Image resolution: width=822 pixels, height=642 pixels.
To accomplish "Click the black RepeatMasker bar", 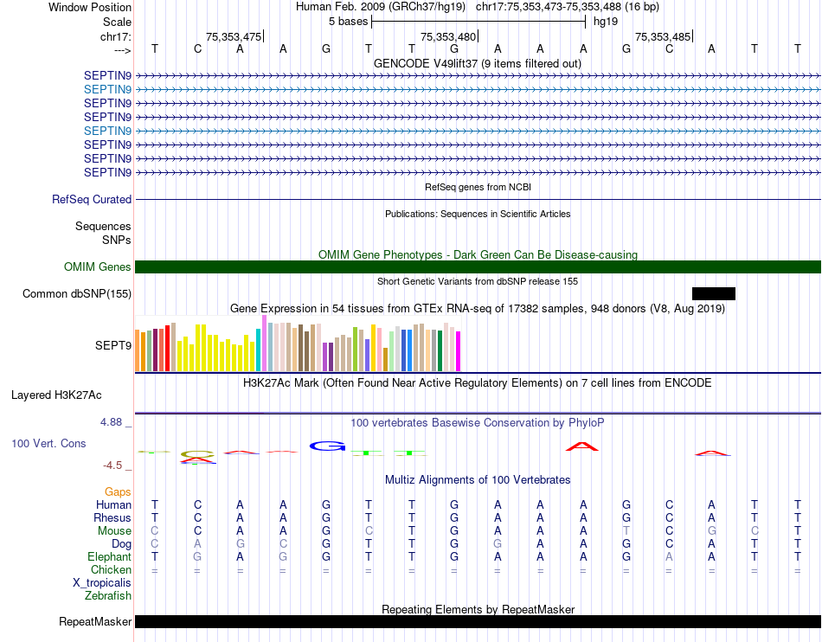I will 478,621.
